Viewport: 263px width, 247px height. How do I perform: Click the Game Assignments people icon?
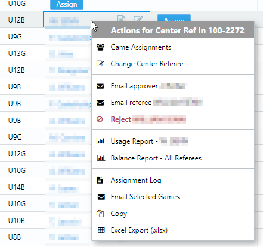[100, 47]
